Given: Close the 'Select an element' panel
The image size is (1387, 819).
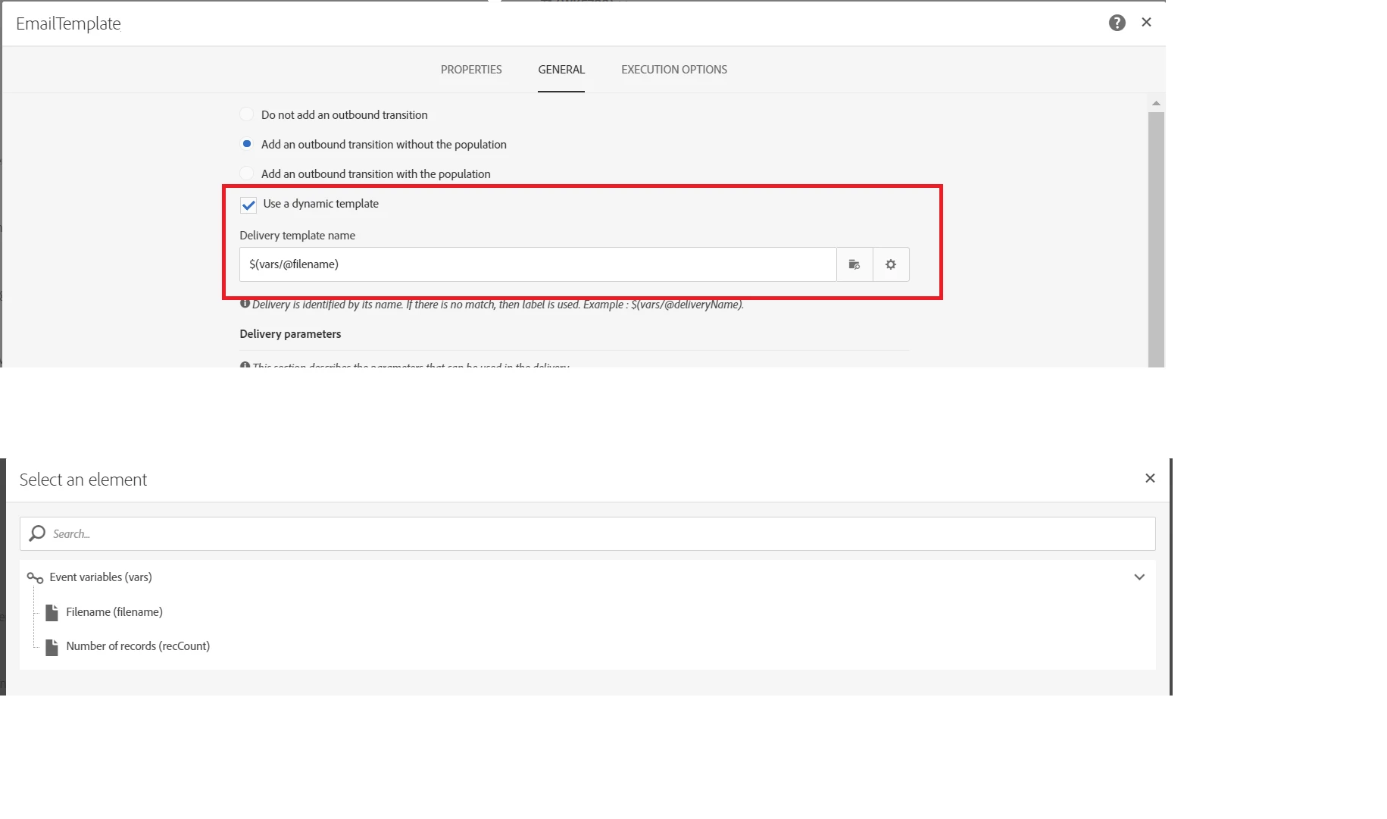Looking at the screenshot, I should (1150, 478).
